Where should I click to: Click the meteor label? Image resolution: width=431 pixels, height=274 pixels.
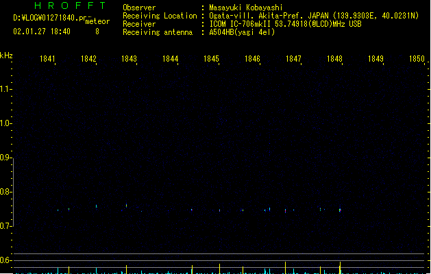[x=97, y=21]
